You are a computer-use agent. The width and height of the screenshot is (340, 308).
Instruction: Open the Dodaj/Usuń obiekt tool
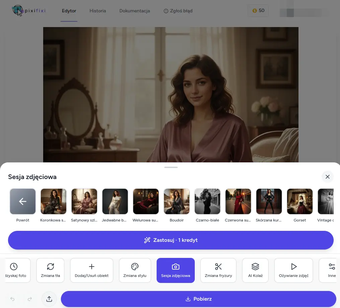point(92,270)
